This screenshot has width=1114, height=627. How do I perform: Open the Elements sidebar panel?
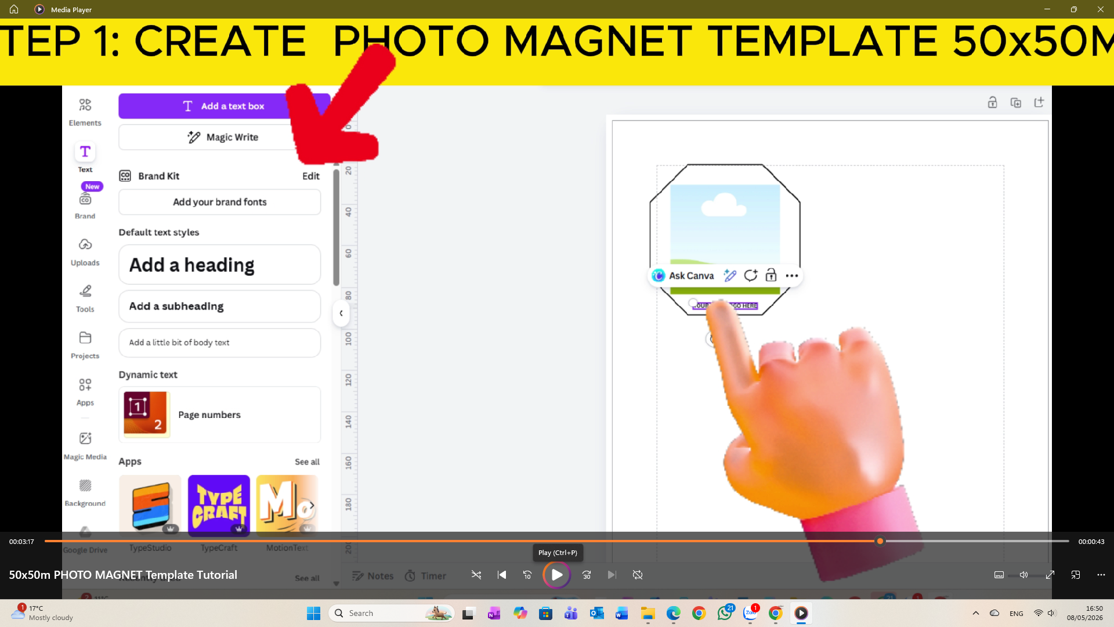85,111
